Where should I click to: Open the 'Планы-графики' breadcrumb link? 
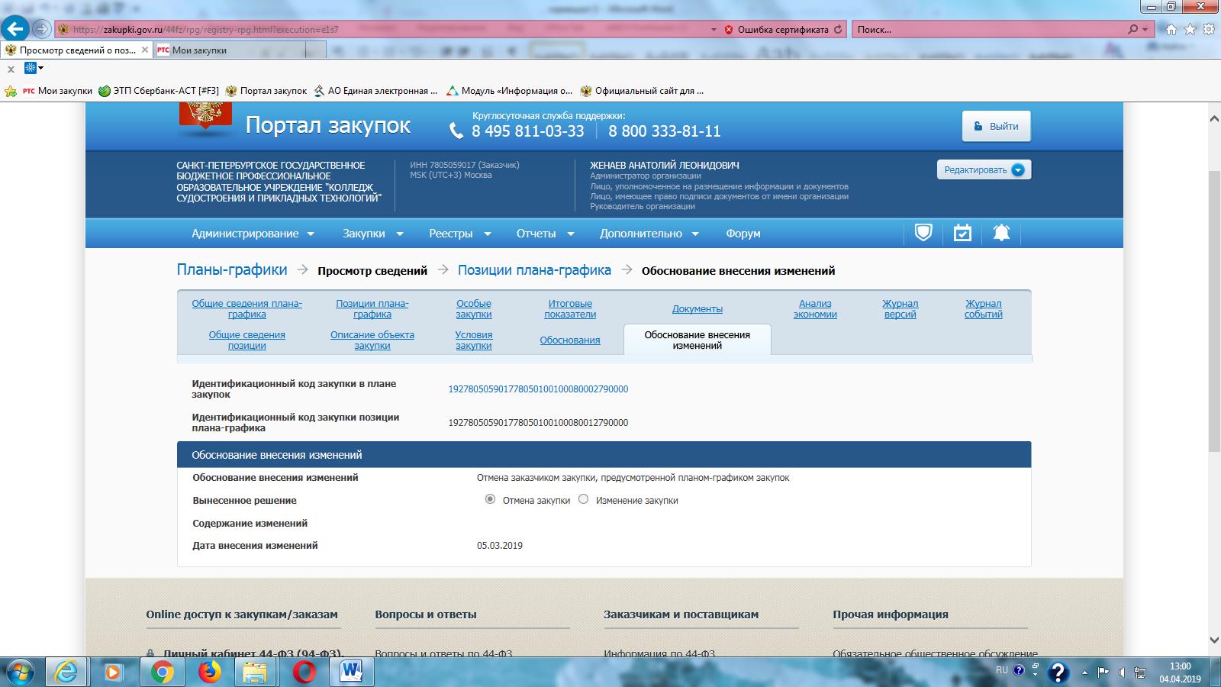pyautogui.click(x=232, y=269)
